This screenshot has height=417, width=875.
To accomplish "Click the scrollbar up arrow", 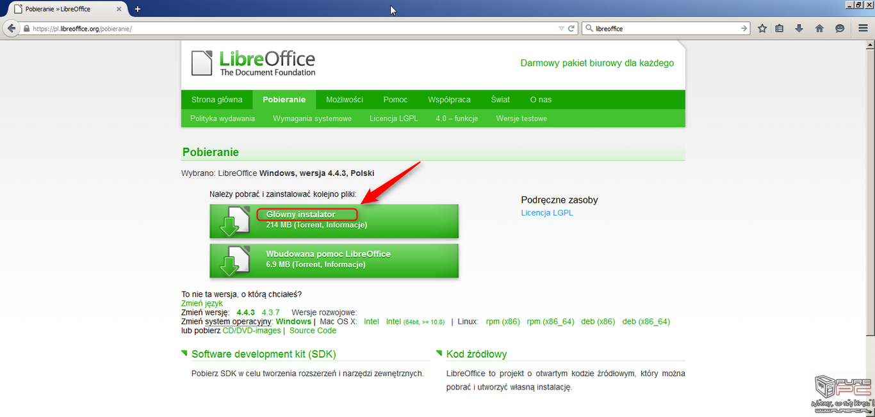I will (x=870, y=45).
